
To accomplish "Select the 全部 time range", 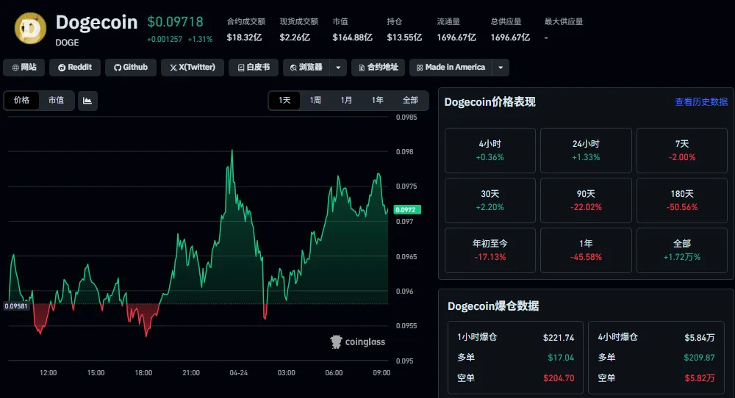I will tap(410, 100).
